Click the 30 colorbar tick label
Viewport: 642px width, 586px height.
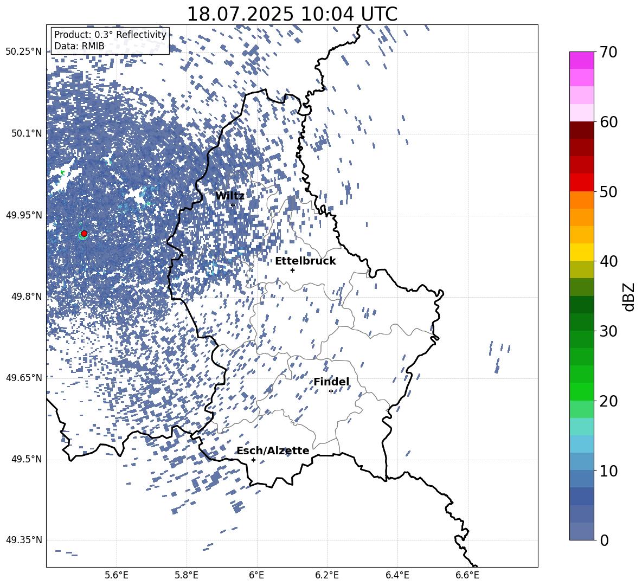tap(608, 331)
